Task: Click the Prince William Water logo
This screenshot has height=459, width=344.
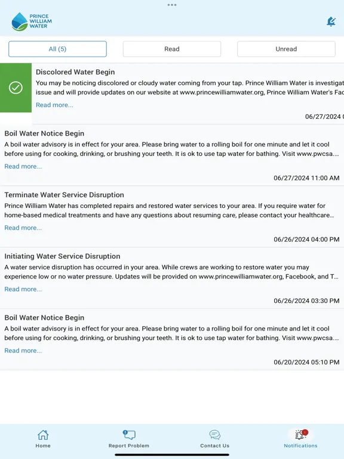Action: pyautogui.click(x=32, y=22)
